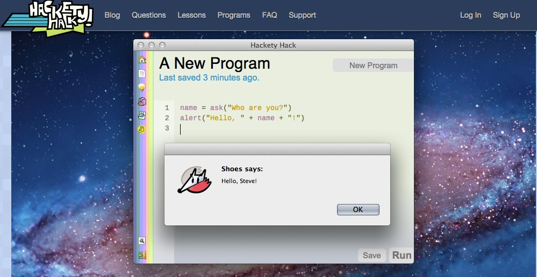Open the Blog page
Viewport: 537px width, 277px height.
[x=112, y=15]
